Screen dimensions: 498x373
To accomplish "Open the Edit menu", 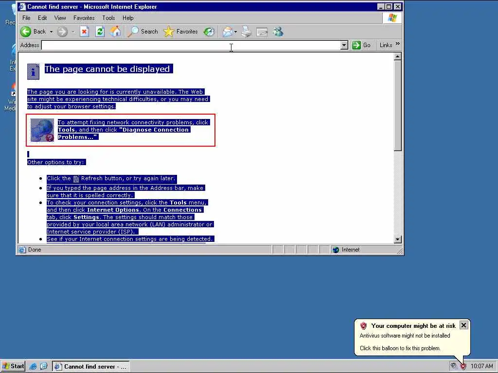I will coord(42,18).
